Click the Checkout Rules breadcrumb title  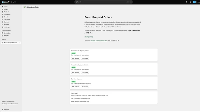[x=33, y=7]
